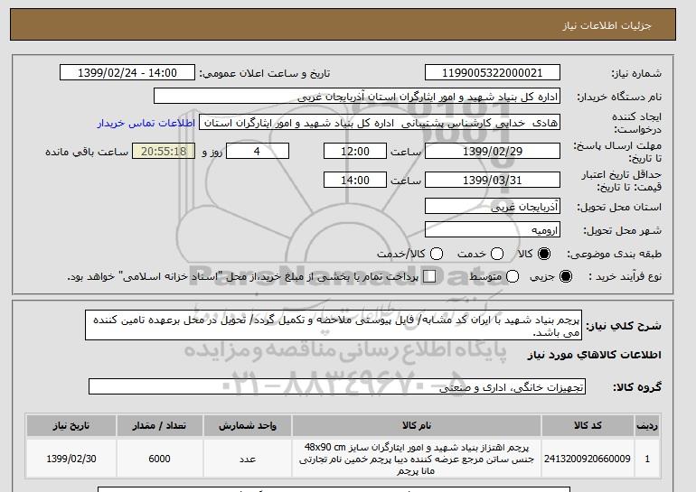Click delivery province field آذربایجان غربی

tap(492, 208)
